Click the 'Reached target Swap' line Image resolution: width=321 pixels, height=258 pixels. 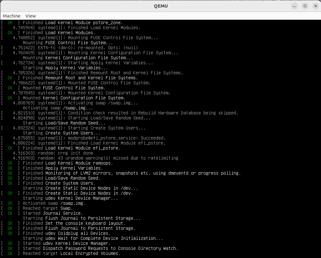pyautogui.click(x=47, y=208)
